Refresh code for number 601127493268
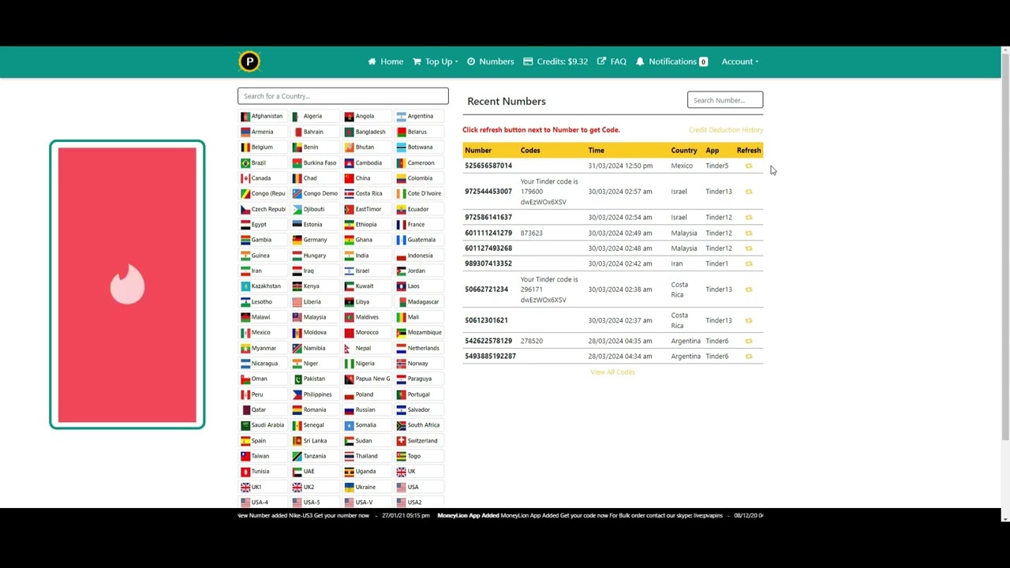This screenshot has width=1010, height=568. 749,248
